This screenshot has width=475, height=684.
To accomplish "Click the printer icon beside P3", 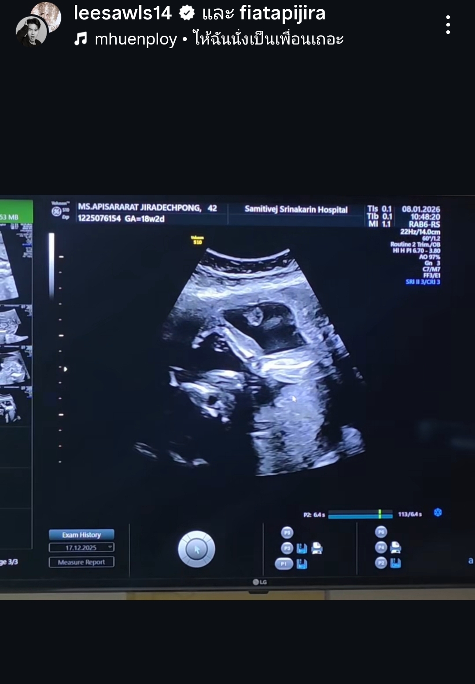I will (317, 548).
